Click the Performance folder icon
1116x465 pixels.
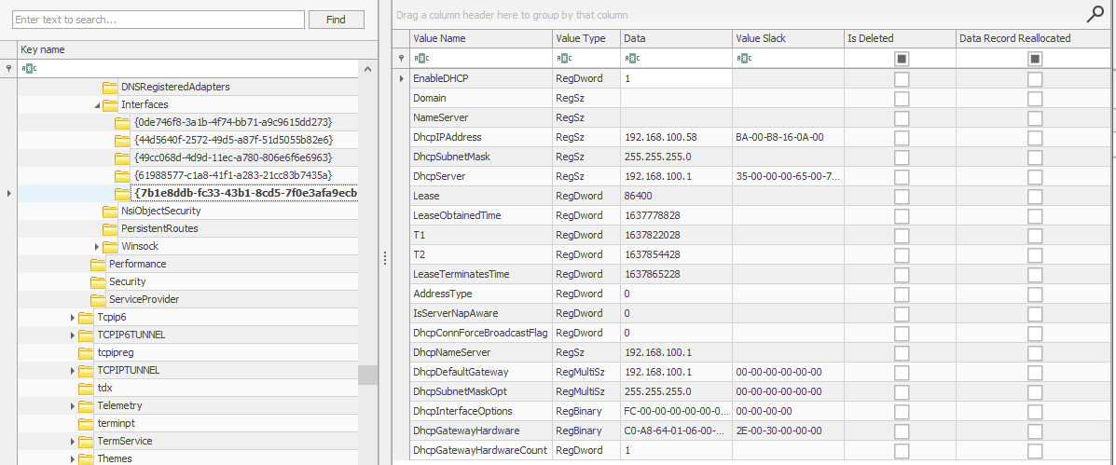[x=98, y=265]
